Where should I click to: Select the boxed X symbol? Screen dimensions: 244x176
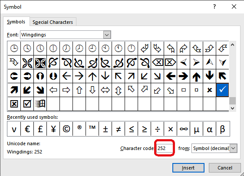[14, 104]
